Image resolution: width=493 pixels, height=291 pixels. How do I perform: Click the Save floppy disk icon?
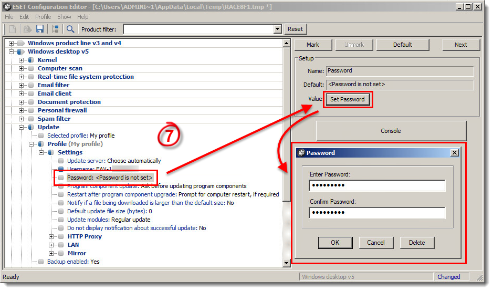(x=40, y=29)
